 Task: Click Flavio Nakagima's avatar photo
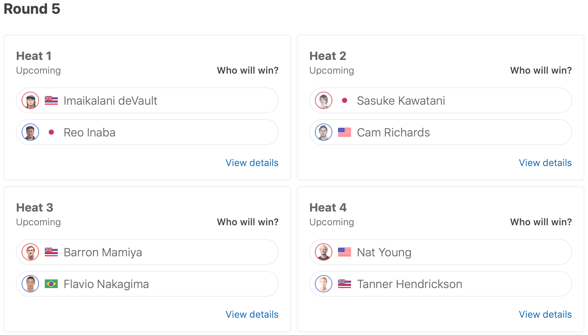coord(30,284)
